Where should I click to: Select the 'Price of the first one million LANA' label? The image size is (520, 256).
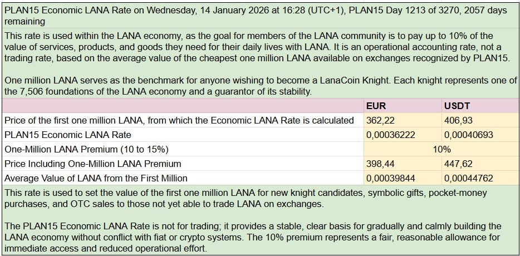click(179, 120)
